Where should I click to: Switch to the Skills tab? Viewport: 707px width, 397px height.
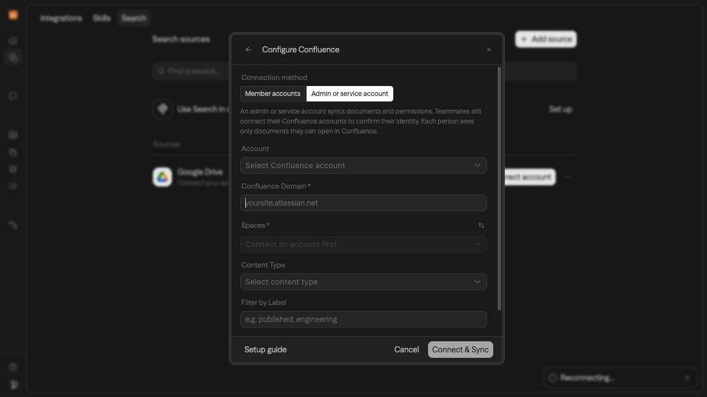(102, 18)
